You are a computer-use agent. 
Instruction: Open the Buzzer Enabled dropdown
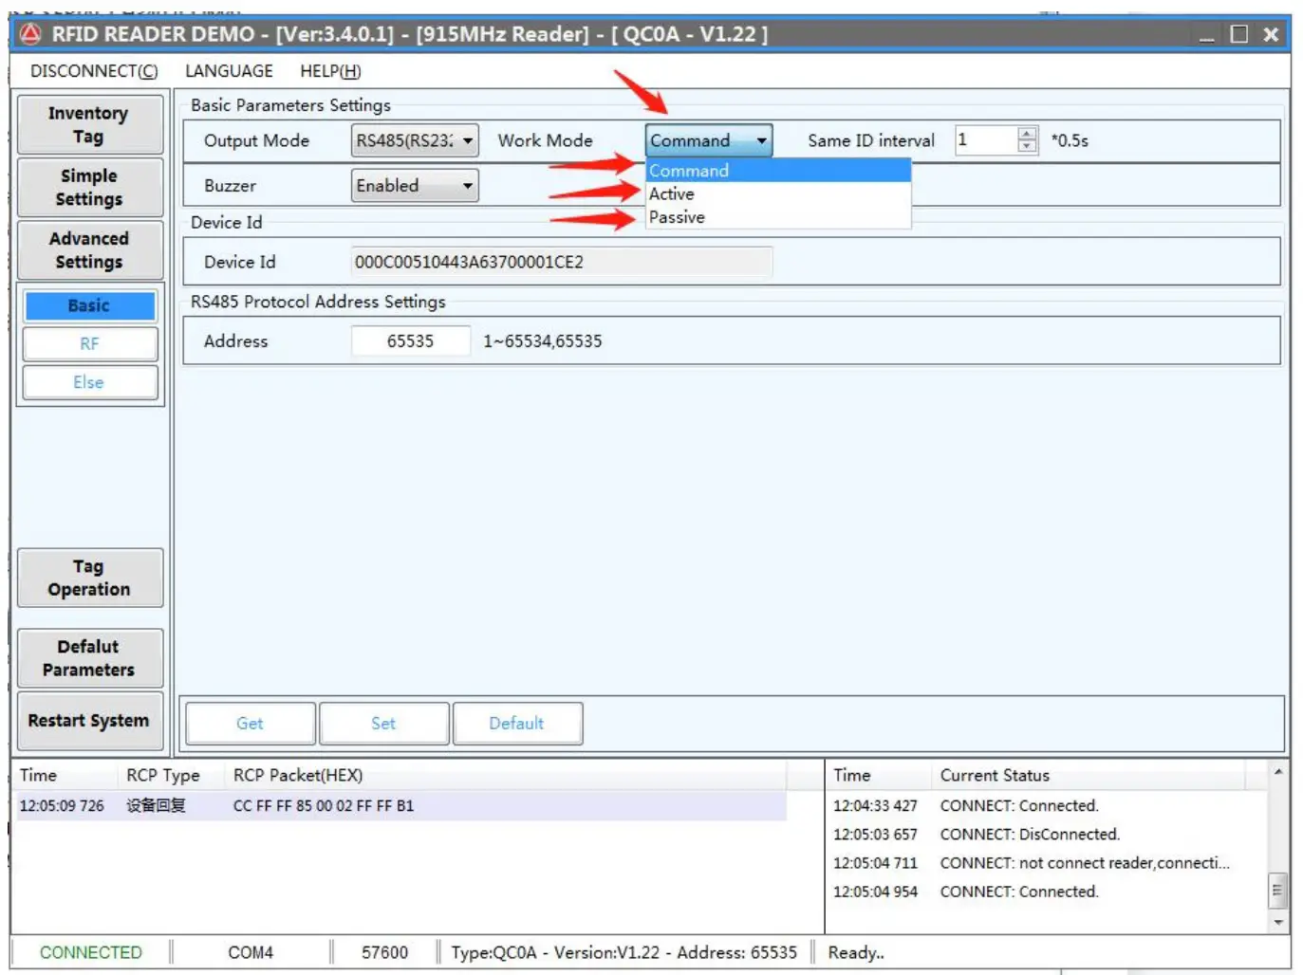415,186
